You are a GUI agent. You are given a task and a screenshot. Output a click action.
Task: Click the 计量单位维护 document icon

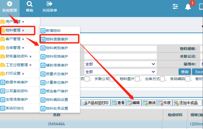pos(43,83)
